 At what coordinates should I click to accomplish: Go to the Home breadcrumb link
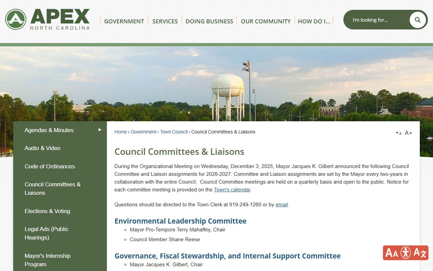click(120, 132)
